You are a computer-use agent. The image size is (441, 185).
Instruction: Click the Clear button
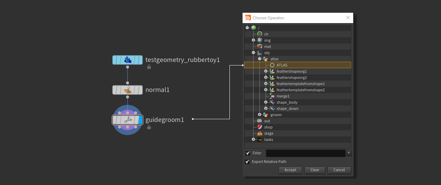coord(315,170)
